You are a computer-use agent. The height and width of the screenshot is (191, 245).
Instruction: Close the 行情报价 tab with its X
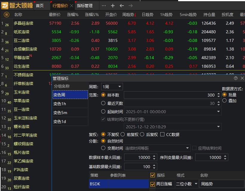(x=72, y=6)
